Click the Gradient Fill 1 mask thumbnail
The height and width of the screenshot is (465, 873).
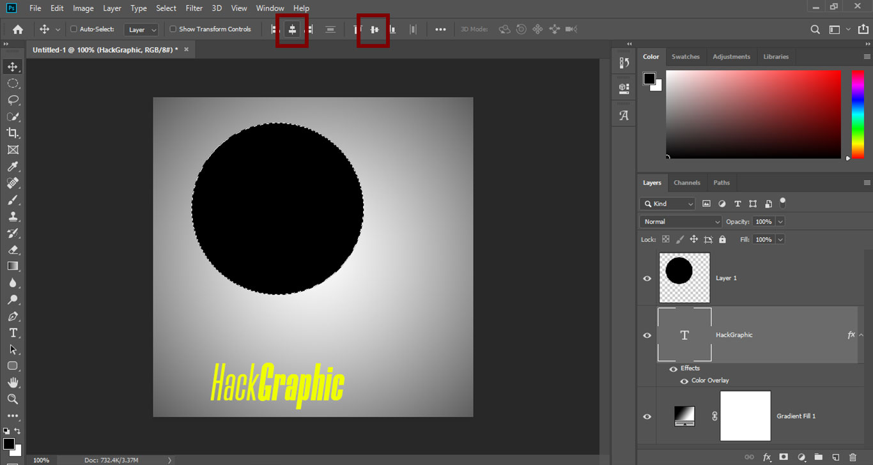pos(745,416)
